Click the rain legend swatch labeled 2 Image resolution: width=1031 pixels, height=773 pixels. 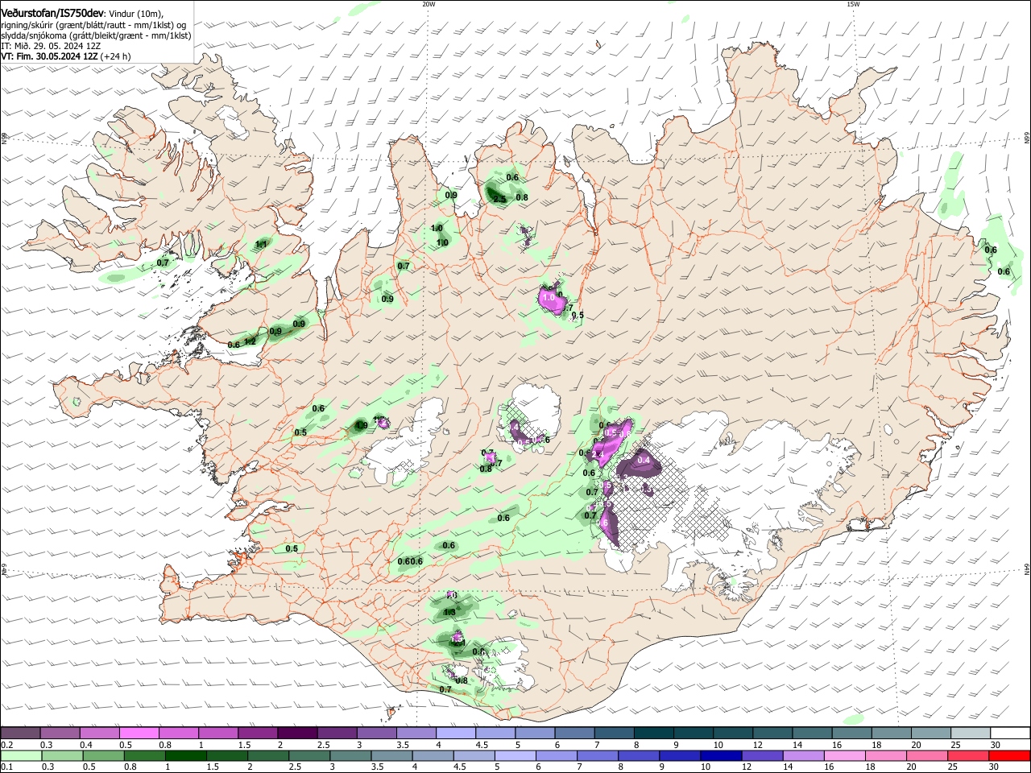268,756
